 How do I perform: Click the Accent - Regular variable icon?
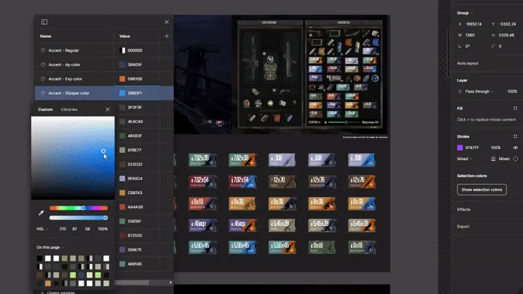(43, 50)
